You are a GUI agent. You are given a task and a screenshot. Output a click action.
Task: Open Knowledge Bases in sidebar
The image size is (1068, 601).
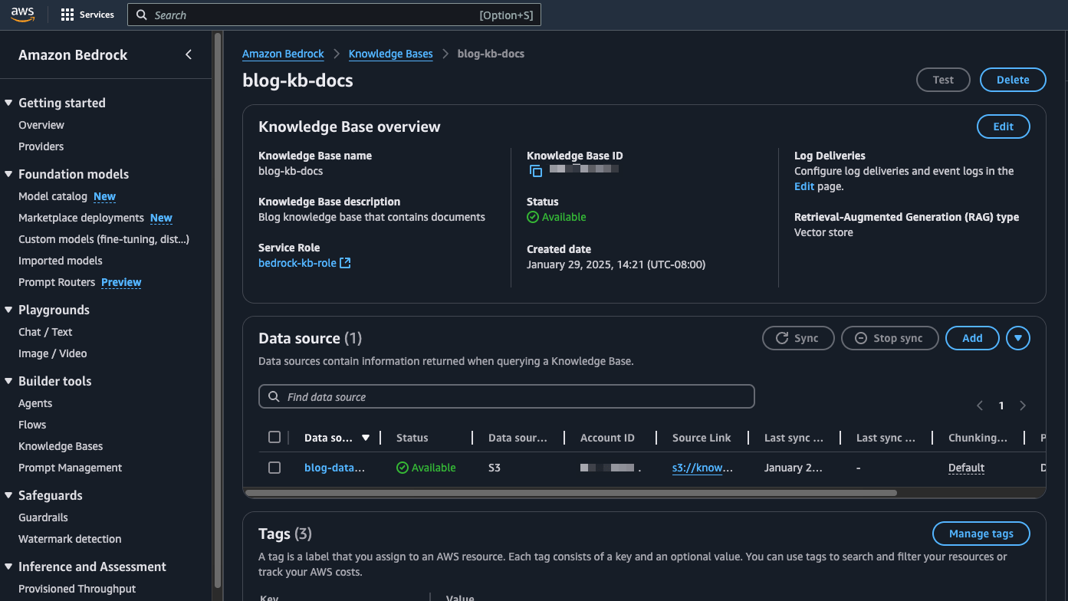61,446
